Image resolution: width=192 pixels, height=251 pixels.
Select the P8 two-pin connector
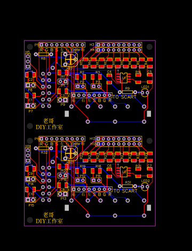coord(30,85)
